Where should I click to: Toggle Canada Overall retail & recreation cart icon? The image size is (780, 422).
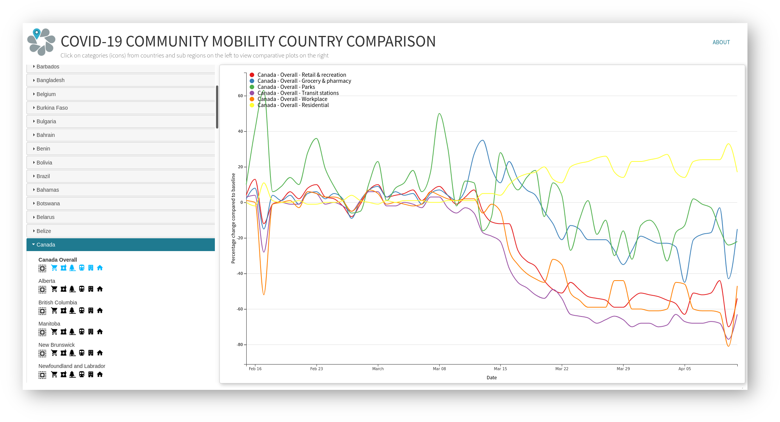54,268
